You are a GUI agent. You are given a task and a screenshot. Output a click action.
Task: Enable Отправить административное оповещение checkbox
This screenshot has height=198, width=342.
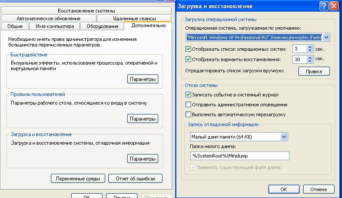188,104
